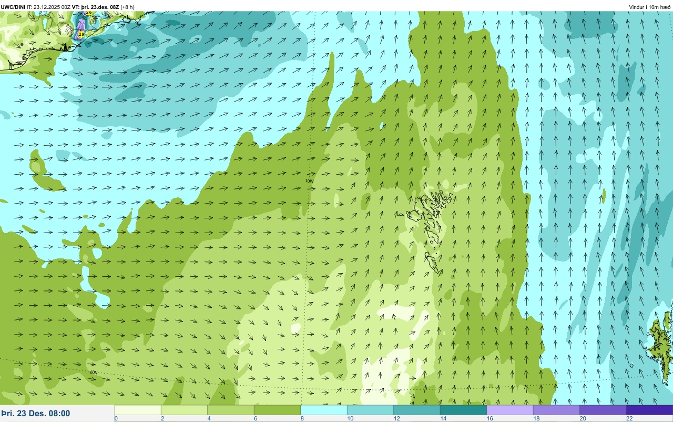Image resolution: width=673 pixels, height=422 pixels.
Task: Click the 14–16 m/s dark teal legend swatch
Action: (x=463, y=410)
